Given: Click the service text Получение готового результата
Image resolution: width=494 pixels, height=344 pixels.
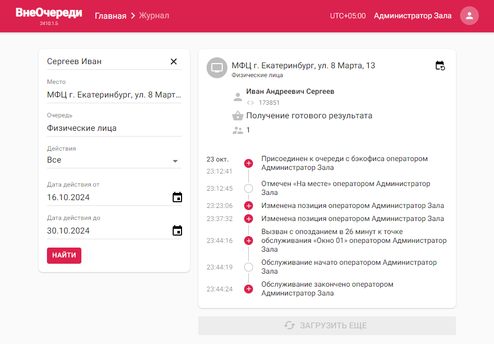Looking at the screenshot, I should click(x=309, y=116).
